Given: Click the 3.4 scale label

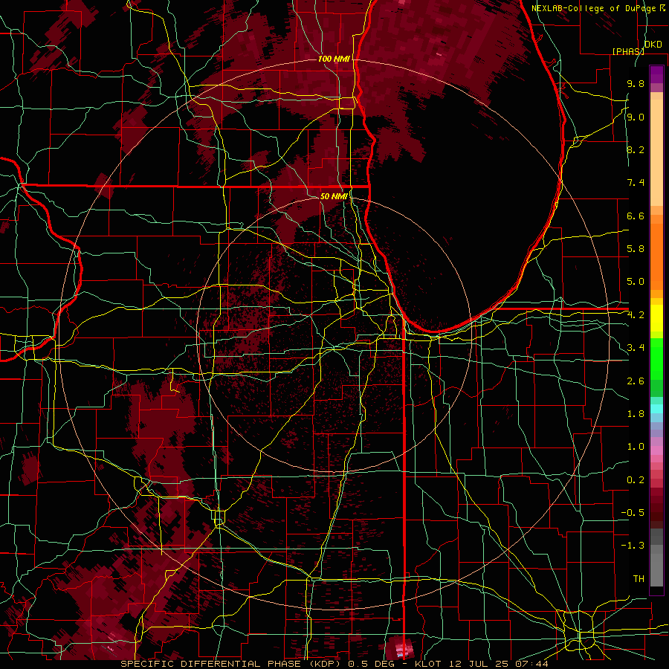Looking at the screenshot, I should point(636,348).
